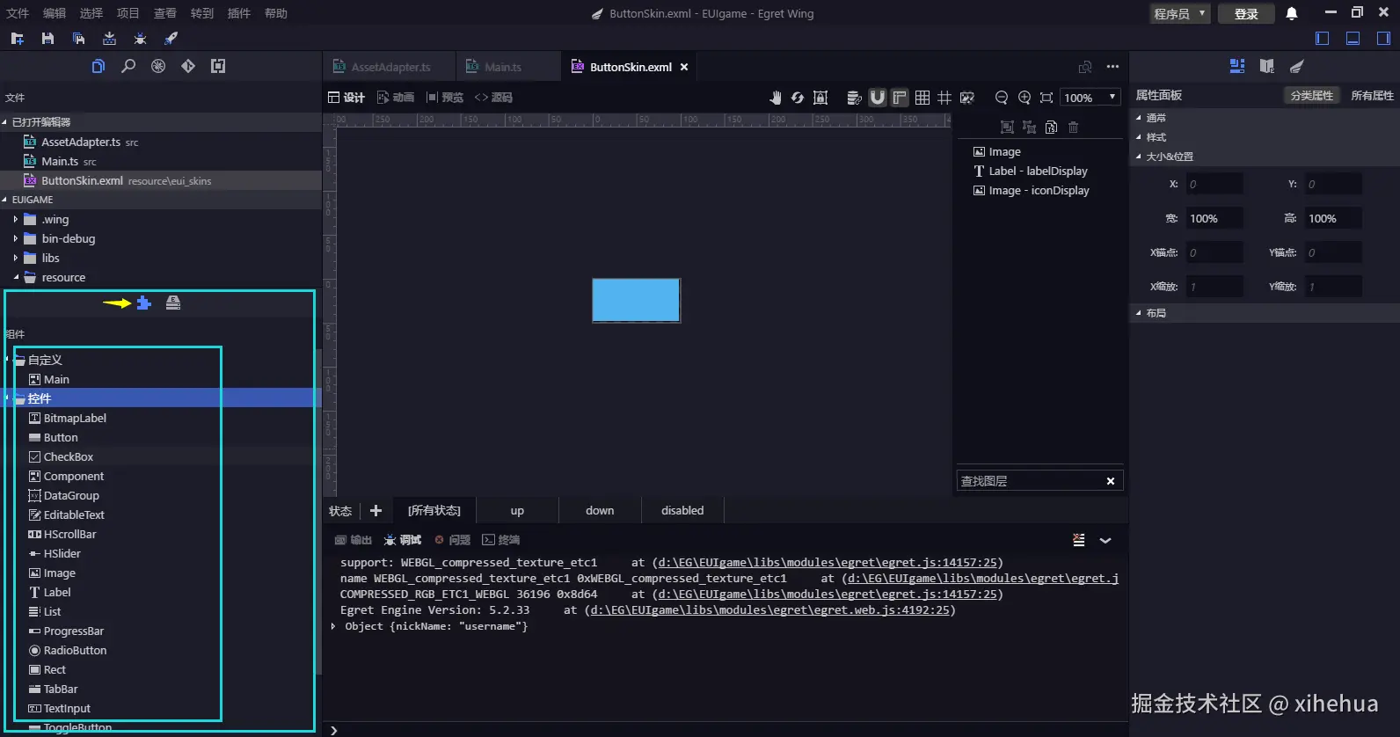This screenshot has height=737, width=1400.
Task: Click the background image settings icon
Action: pos(967,98)
